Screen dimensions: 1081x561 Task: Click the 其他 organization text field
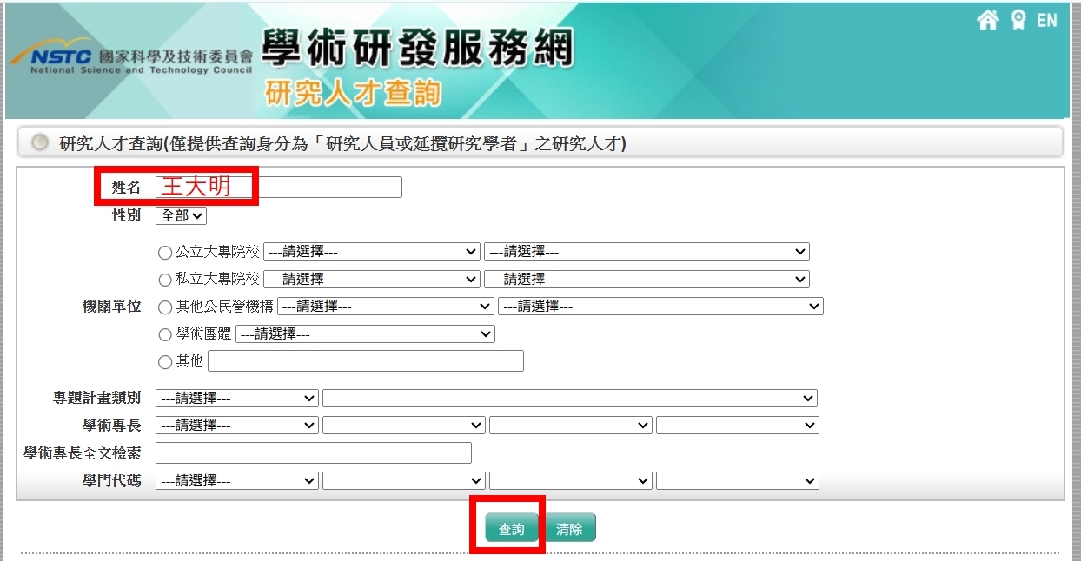366,361
